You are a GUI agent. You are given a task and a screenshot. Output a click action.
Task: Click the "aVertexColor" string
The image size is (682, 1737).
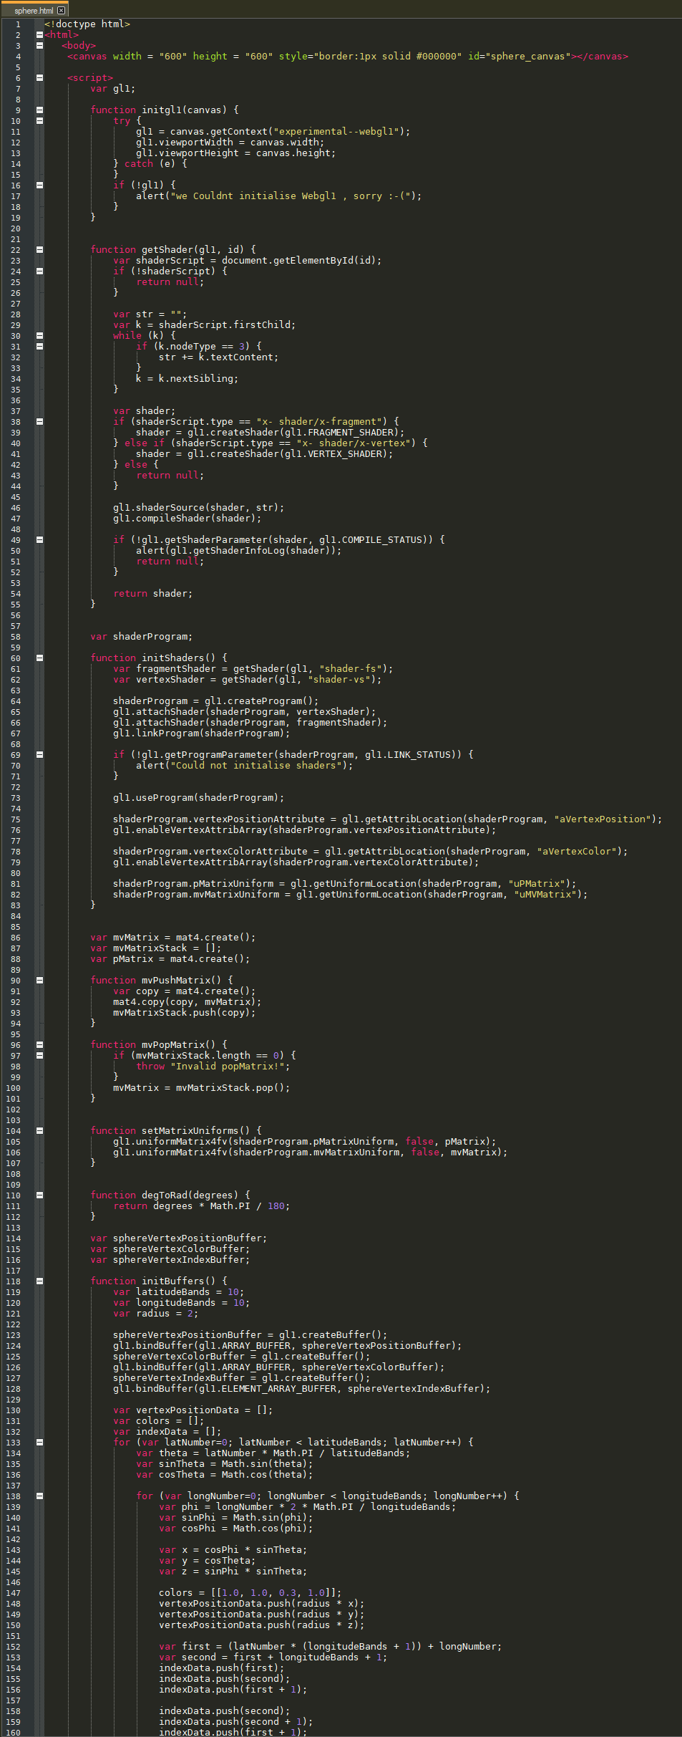pos(576,851)
